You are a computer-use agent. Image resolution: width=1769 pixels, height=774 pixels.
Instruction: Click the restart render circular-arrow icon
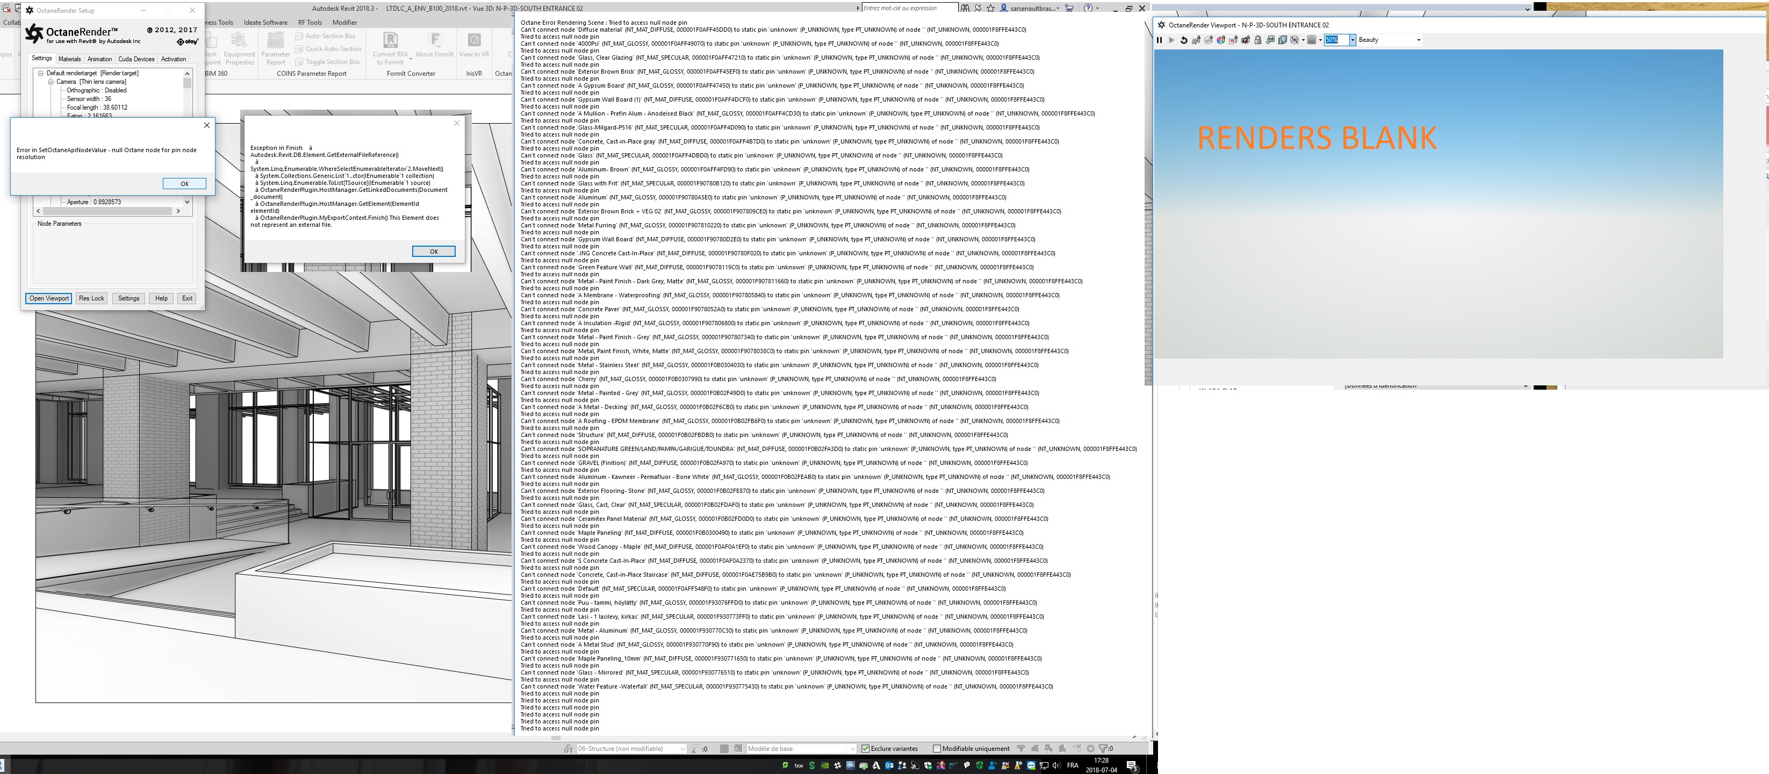point(1184,40)
